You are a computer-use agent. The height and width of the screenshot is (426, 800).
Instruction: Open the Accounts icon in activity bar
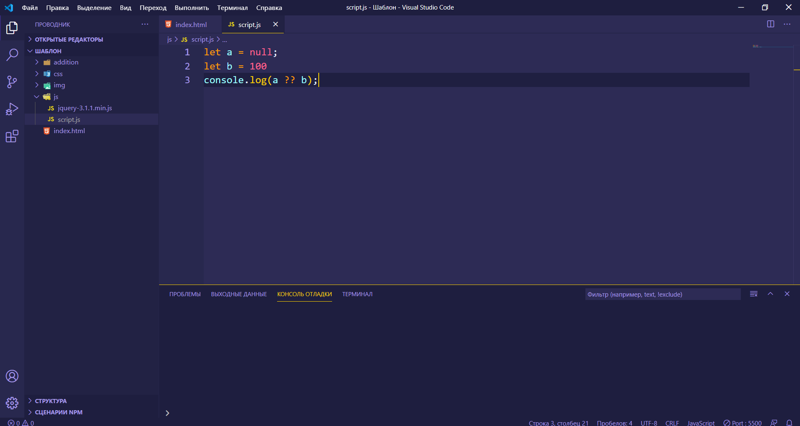12,376
